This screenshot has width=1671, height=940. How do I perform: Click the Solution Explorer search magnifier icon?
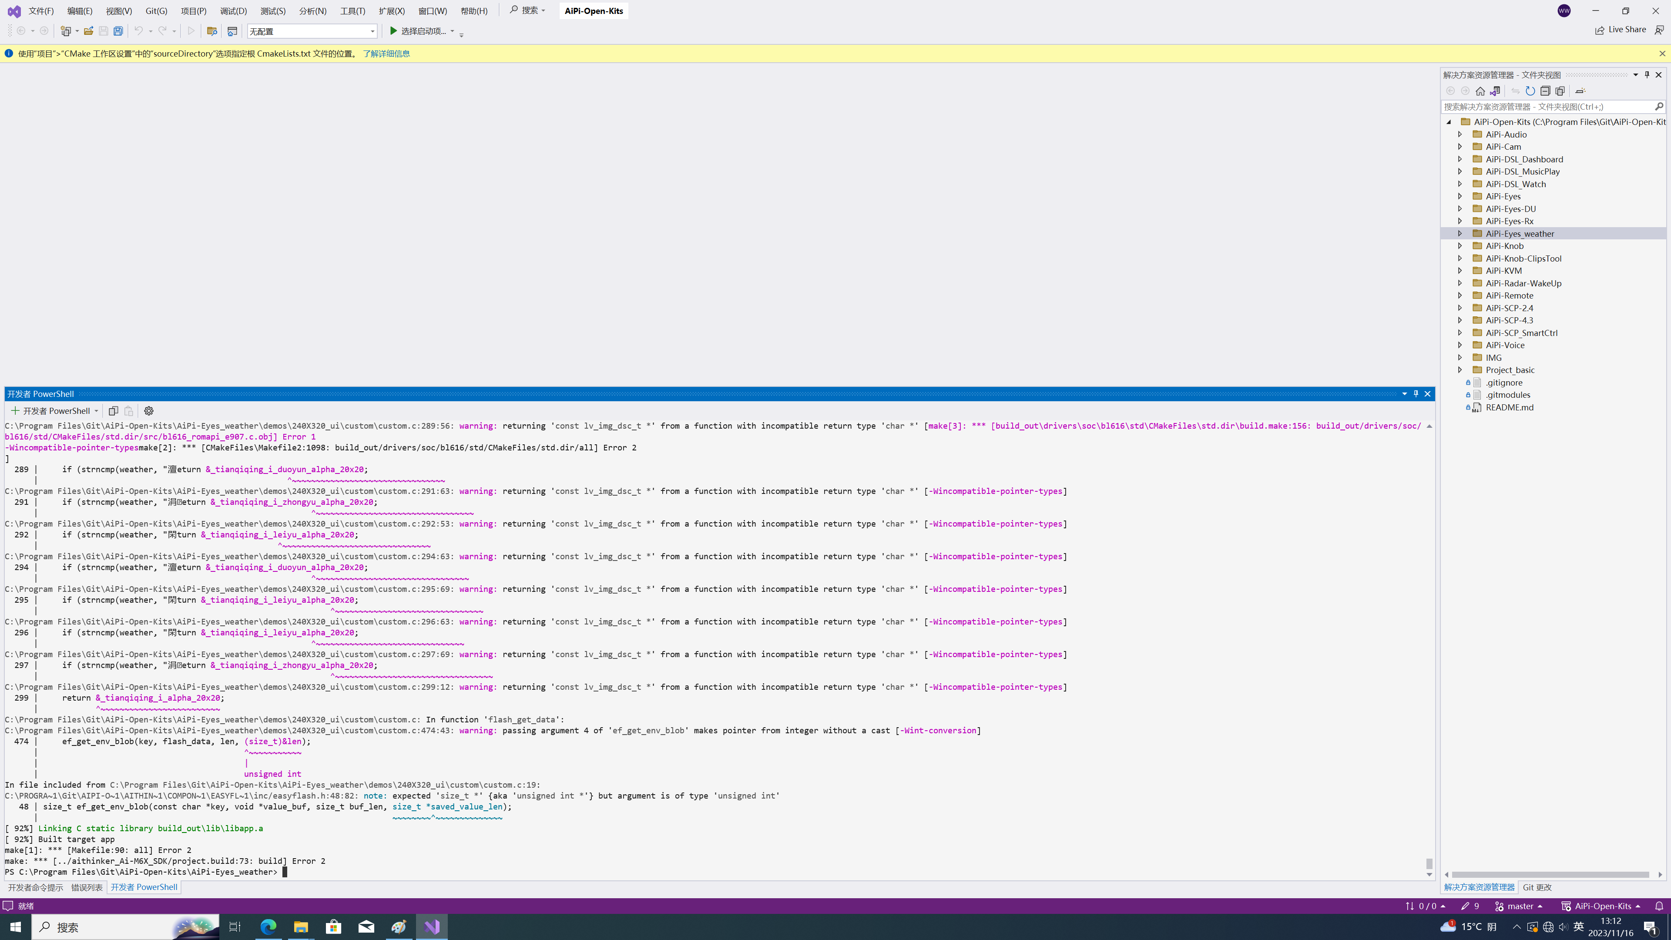point(1659,106)
